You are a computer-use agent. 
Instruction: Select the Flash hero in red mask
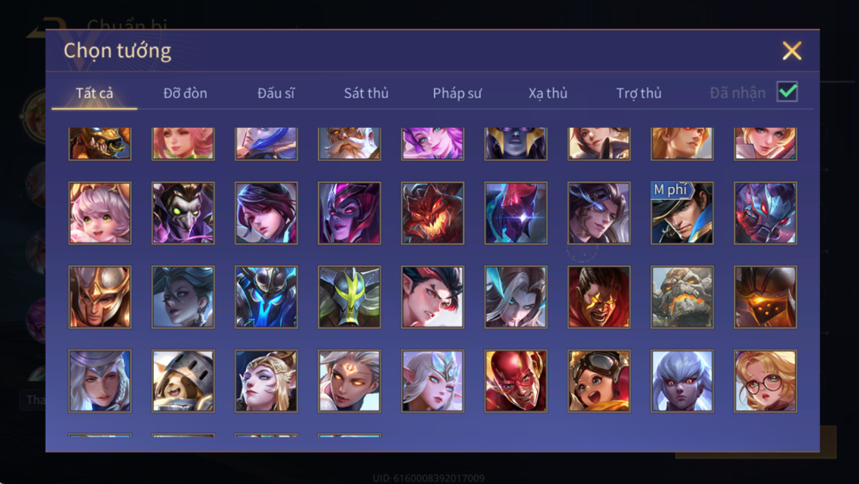coord(516,381)
